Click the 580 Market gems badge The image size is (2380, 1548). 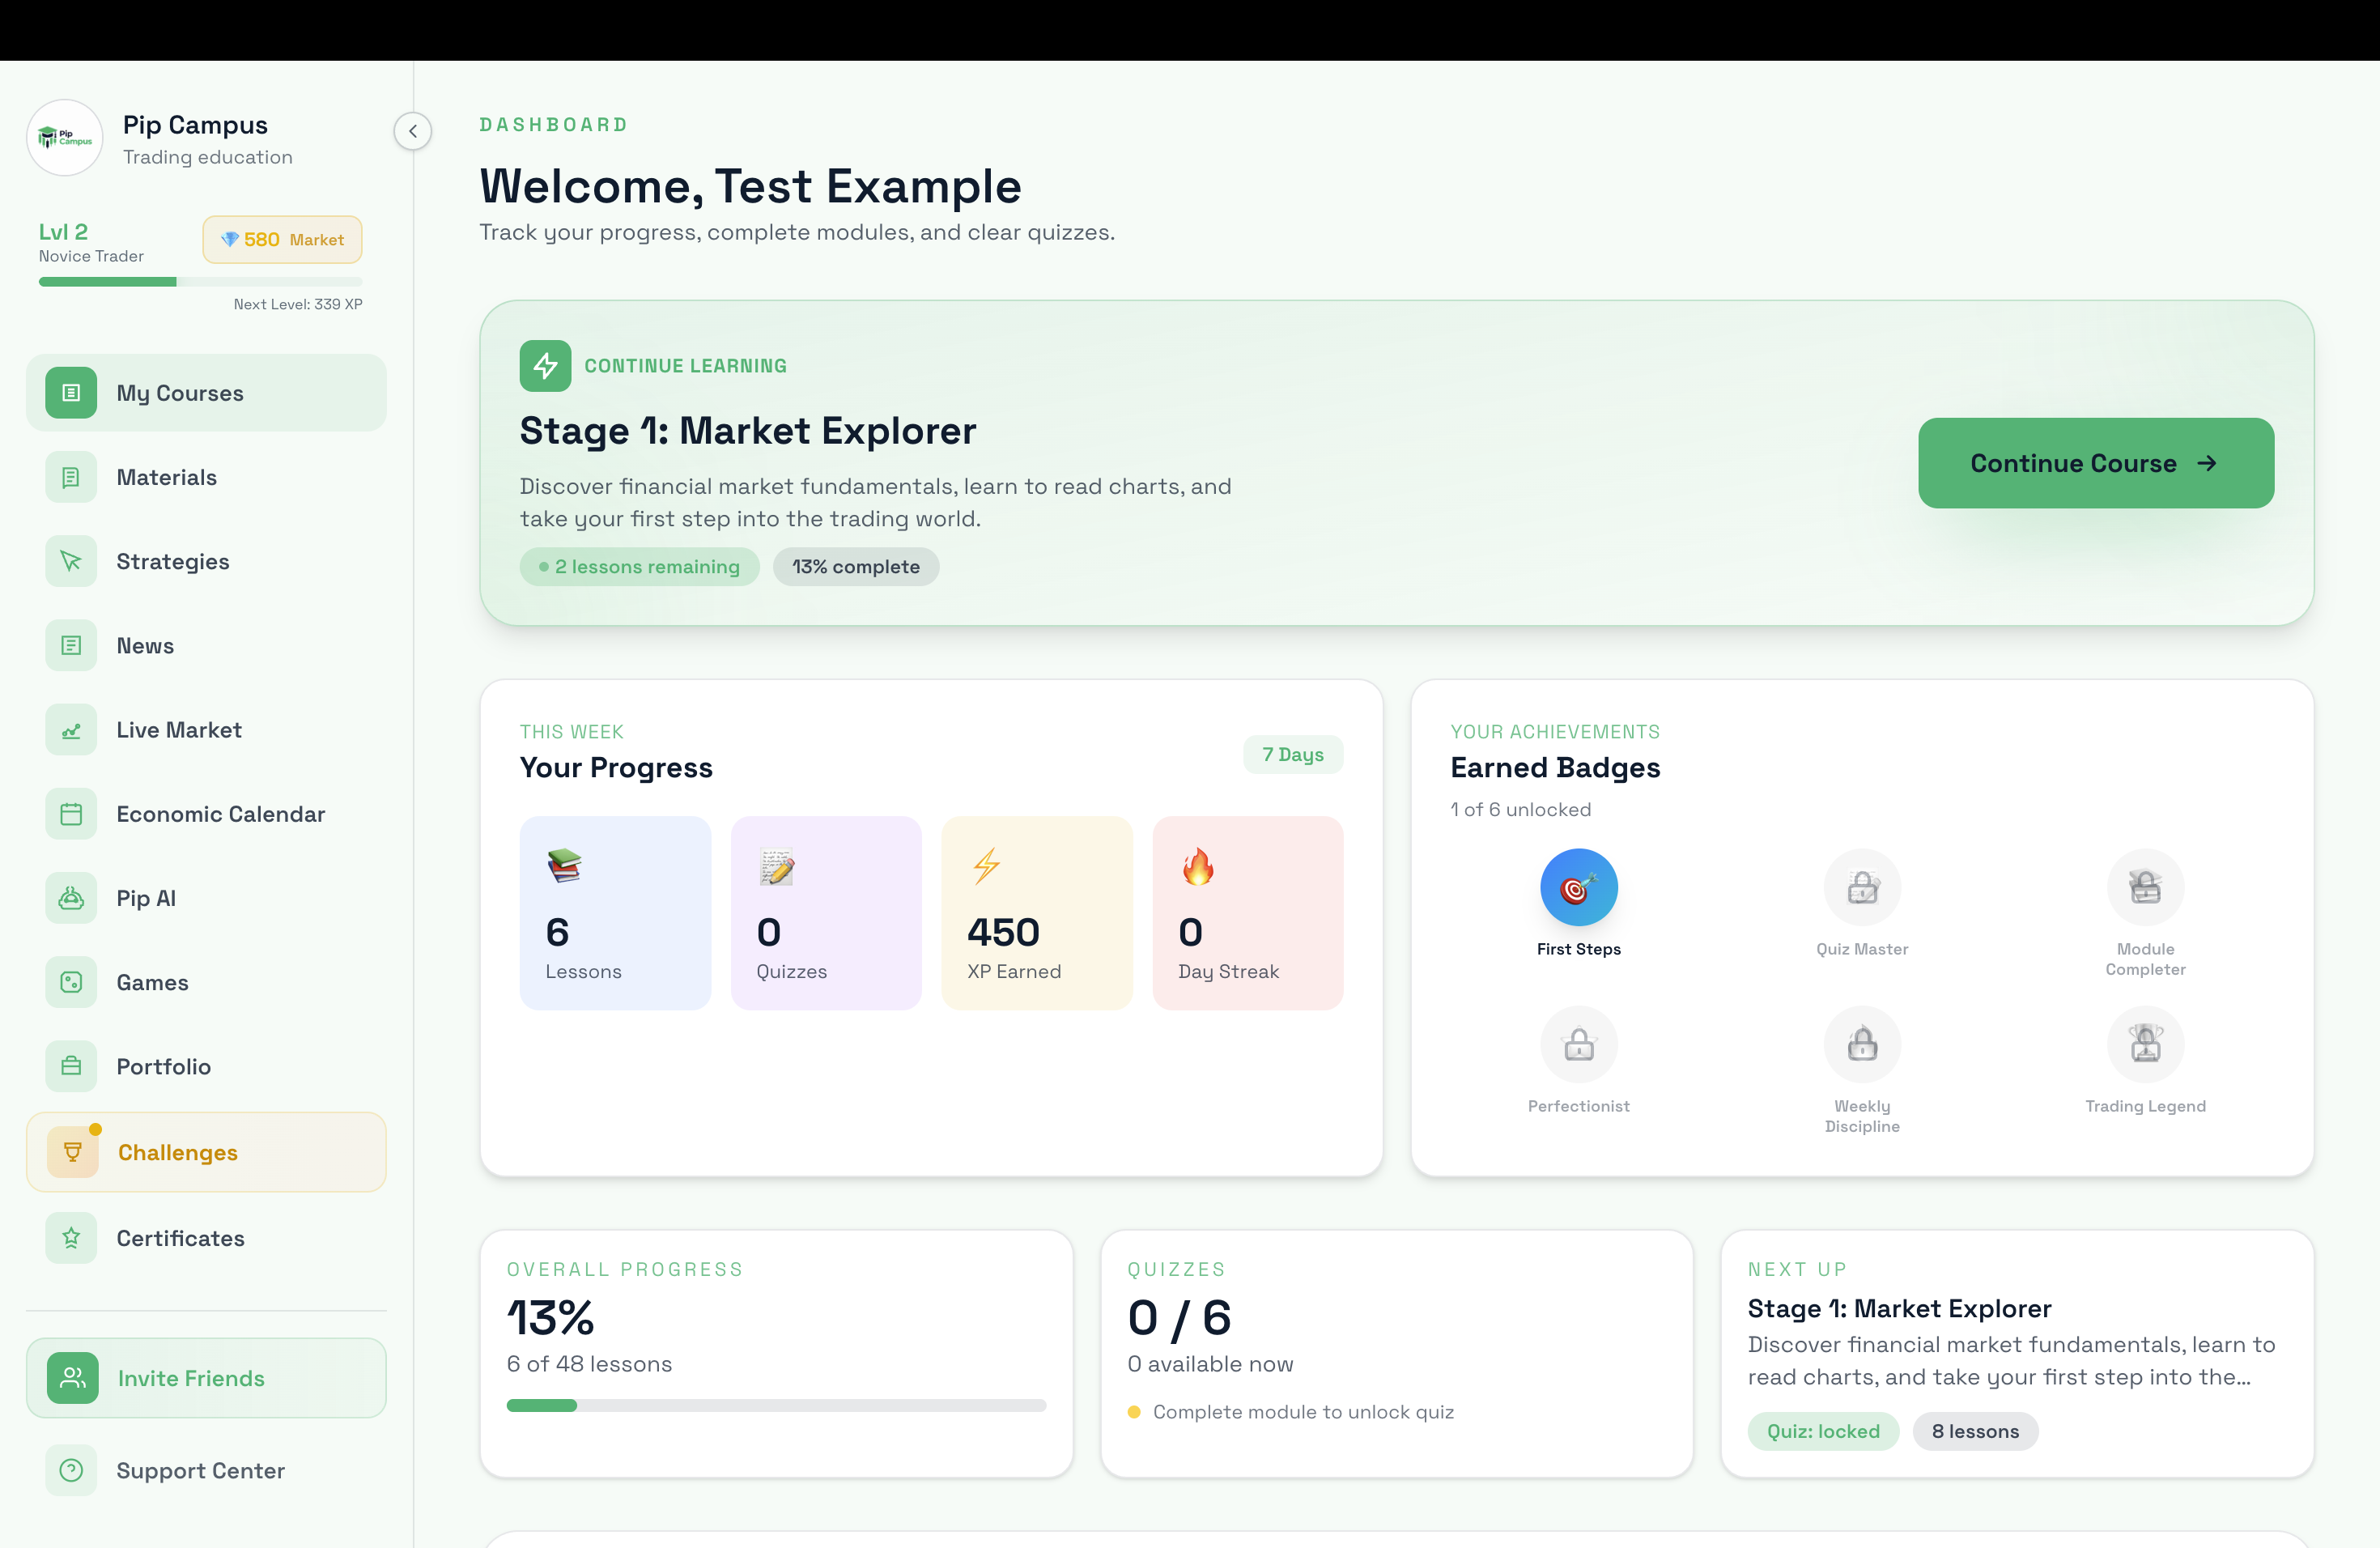point(282,240)
